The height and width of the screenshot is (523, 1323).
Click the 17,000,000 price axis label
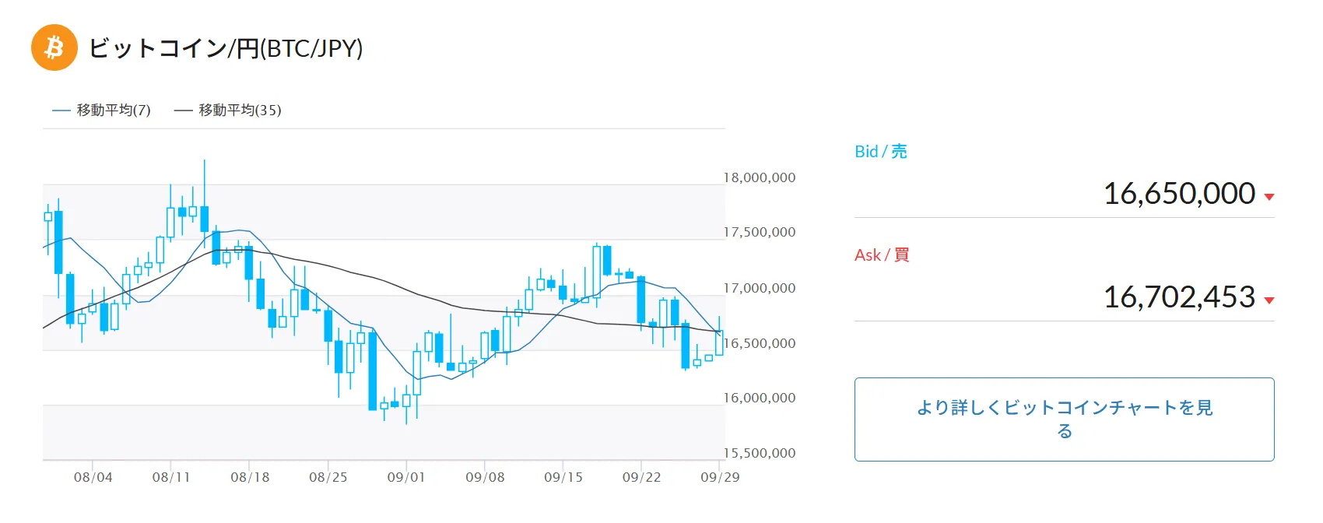click(x=760, y=288)
